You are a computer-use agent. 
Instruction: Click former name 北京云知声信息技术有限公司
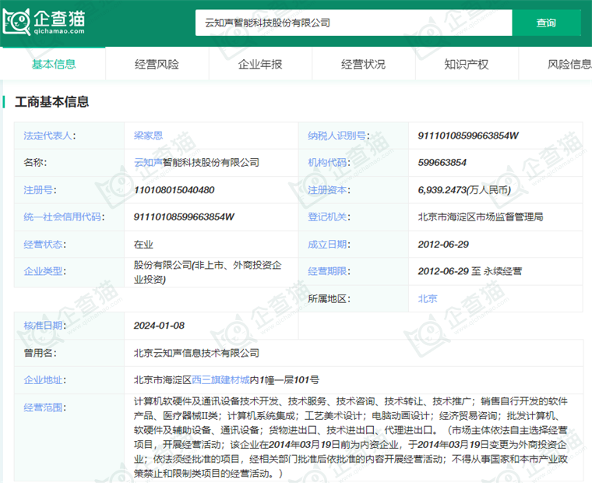click(196, 353)
